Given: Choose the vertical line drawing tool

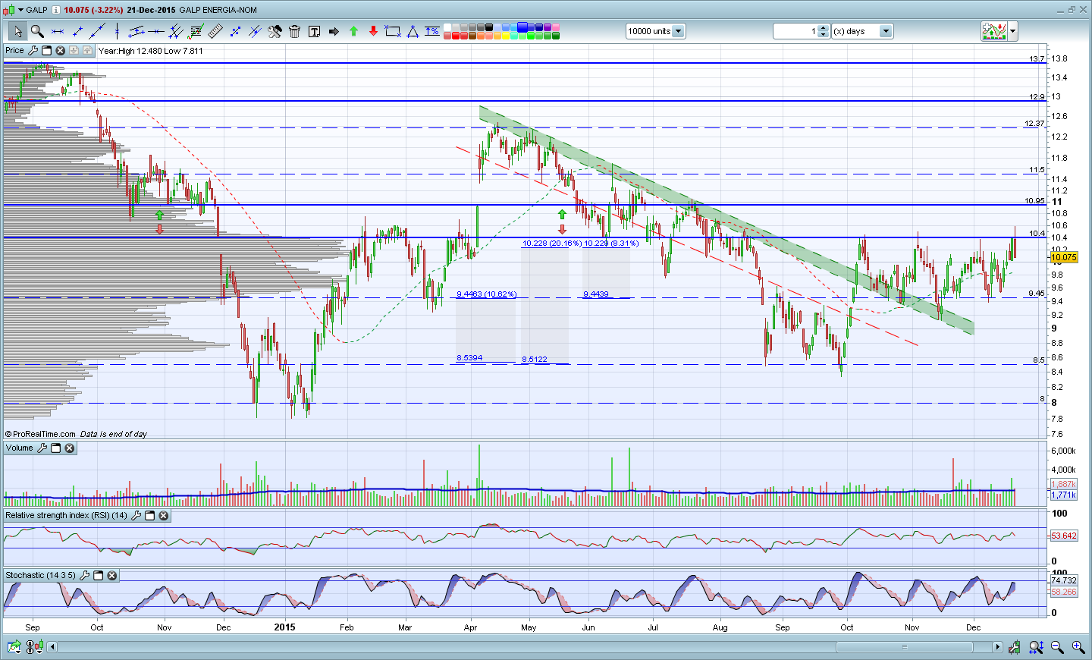Looking at the screenshot, I should [x=117, y=31].
